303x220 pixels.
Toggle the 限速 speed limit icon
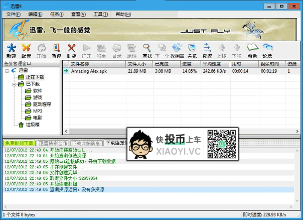[207, 51]
